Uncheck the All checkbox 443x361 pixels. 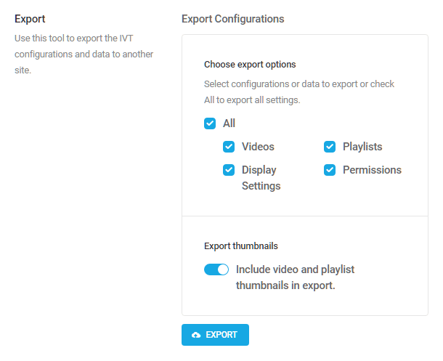[x=210, y=123]
